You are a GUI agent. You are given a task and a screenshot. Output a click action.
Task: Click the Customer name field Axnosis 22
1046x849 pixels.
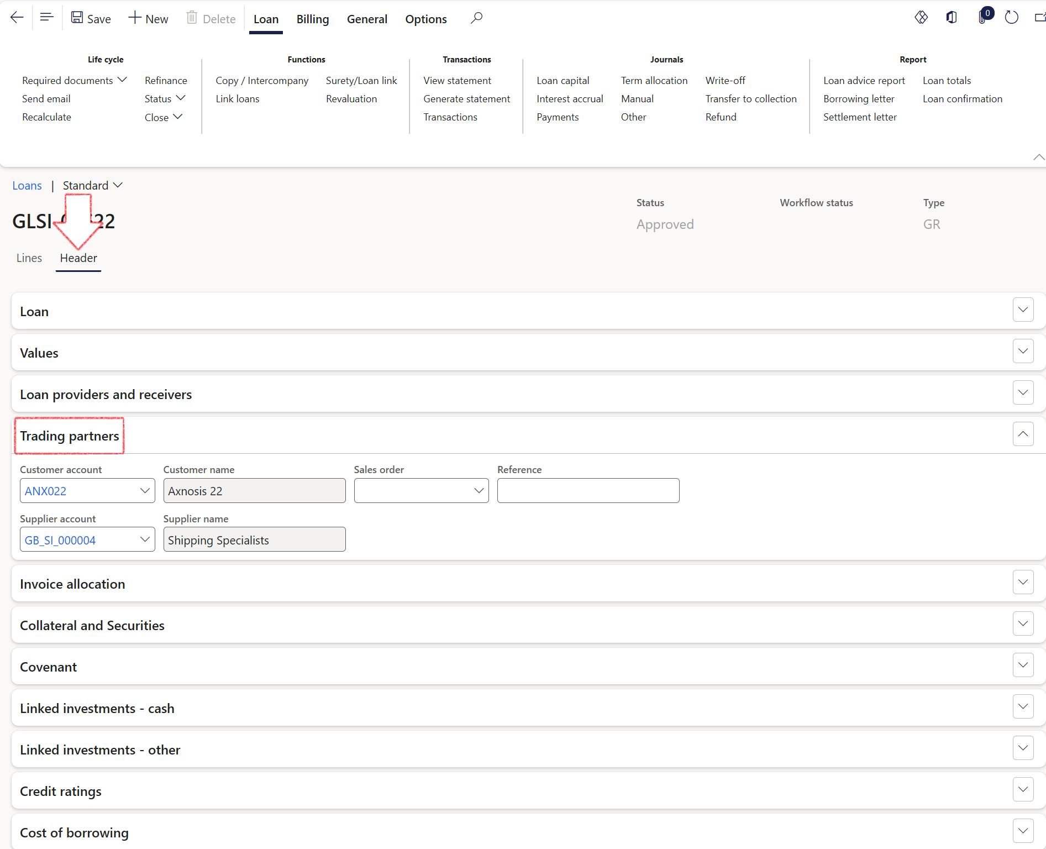(254, 491)
